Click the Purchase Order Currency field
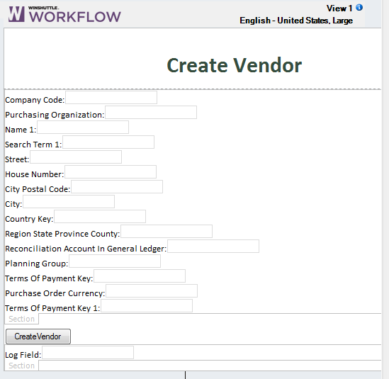The width and height of the screenshot is (389, 379). pyautogui.click(x=152, y=291)
